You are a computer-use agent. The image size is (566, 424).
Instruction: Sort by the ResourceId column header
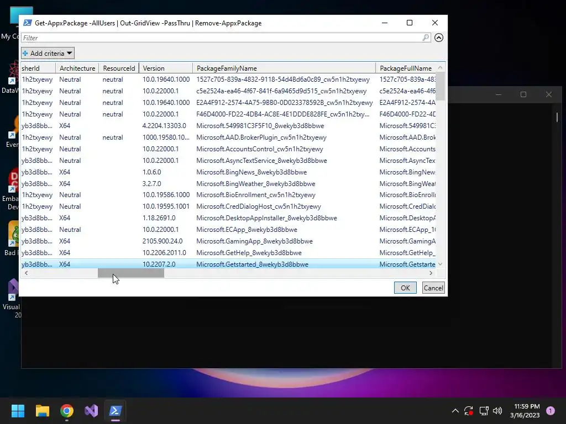[119, 68]
